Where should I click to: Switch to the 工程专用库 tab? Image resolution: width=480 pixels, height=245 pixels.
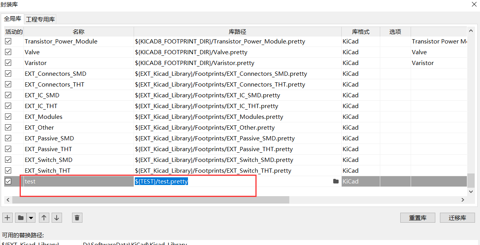pyautogui.click(x=40, y=19)
